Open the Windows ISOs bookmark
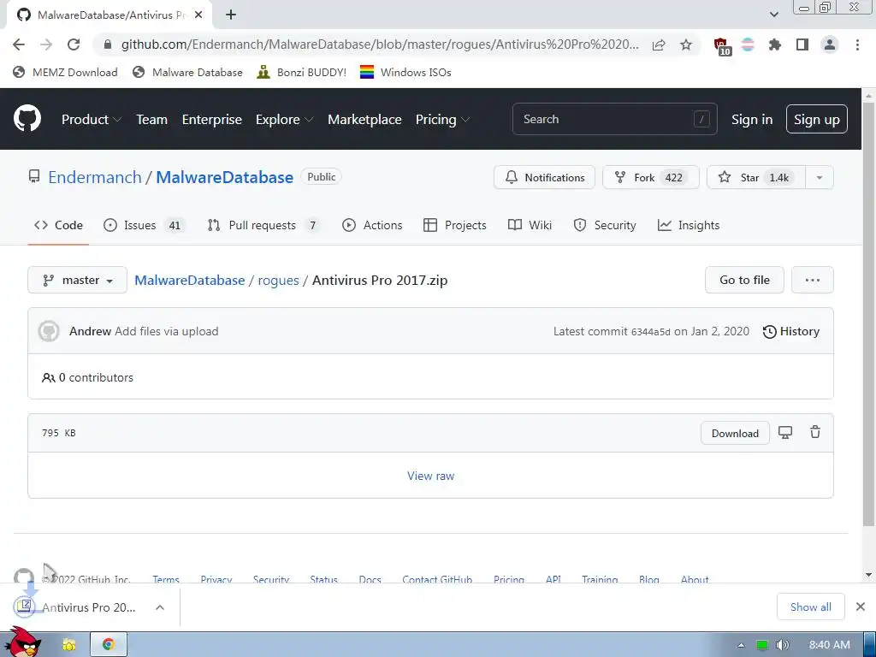The width and height of the screenshot is (876, 657). 405,72
